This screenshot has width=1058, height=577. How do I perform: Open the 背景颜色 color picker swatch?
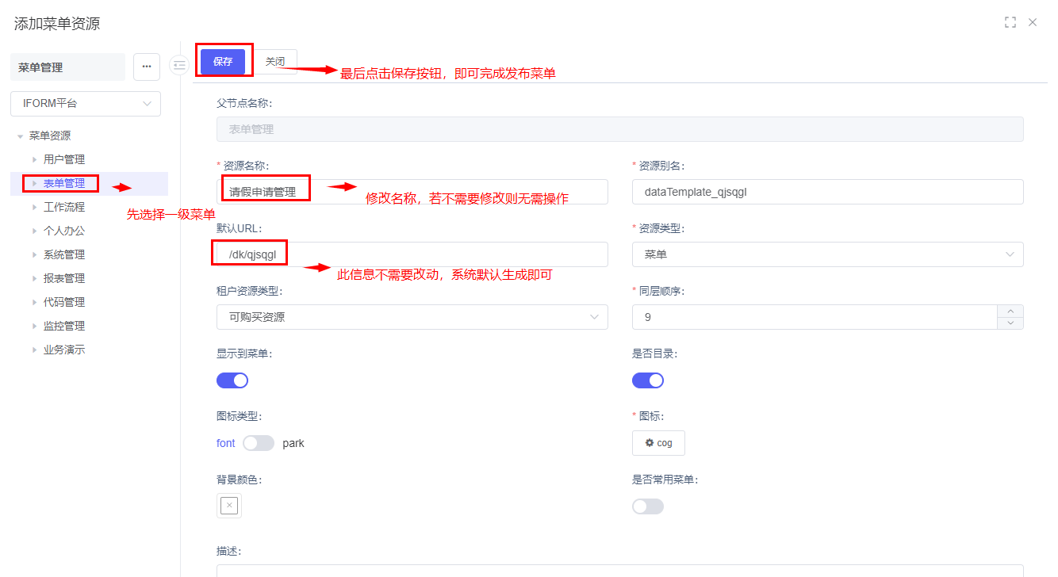229,506
